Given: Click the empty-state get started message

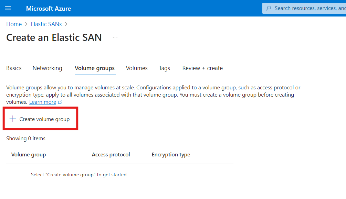Looking at the screenshot, I should (x=79, y=175).
